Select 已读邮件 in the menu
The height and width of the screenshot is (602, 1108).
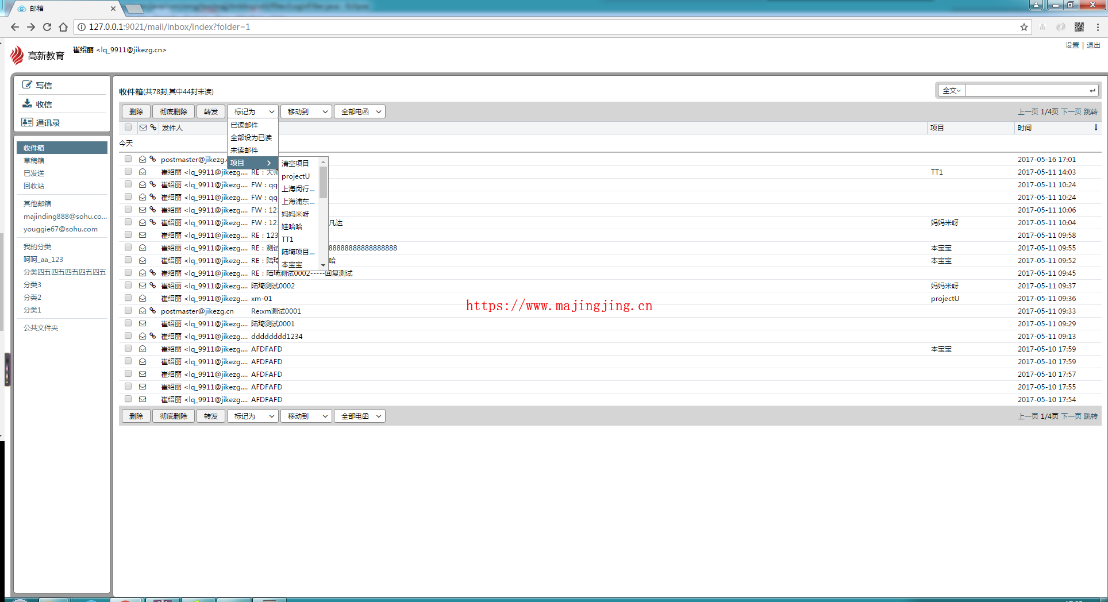(x=253, y=125)
